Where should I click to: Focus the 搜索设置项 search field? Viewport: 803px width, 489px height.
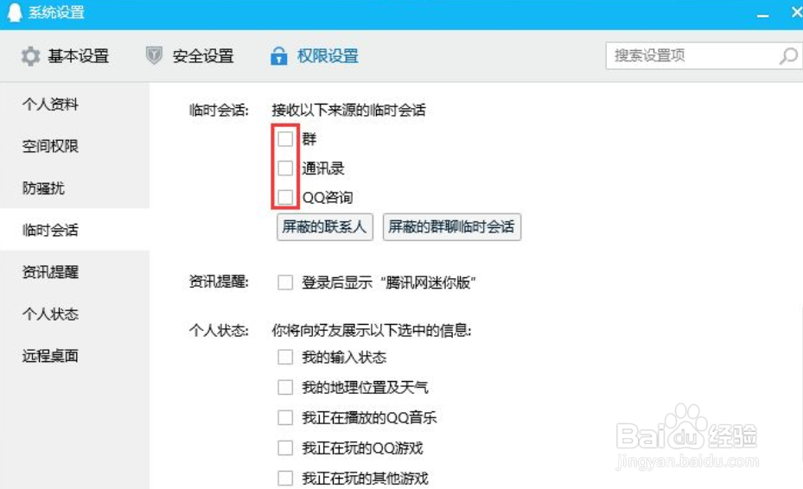(x=691, y=55)
